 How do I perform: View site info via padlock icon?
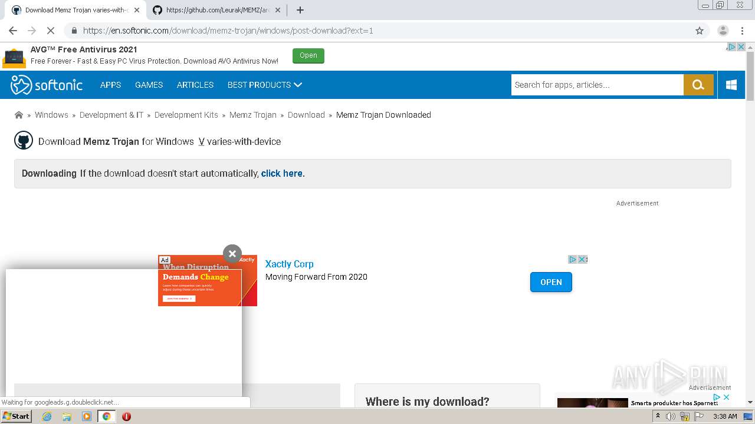click(x=74, y=31)
